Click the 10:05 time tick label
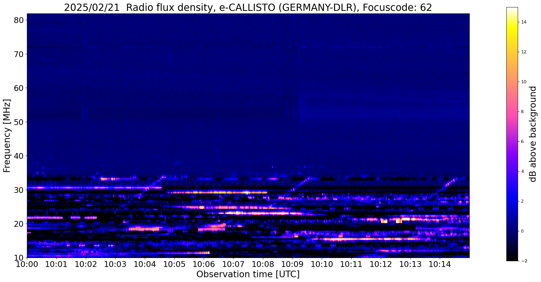This screenshot has width=541, height=282. [x=174, y=264]
